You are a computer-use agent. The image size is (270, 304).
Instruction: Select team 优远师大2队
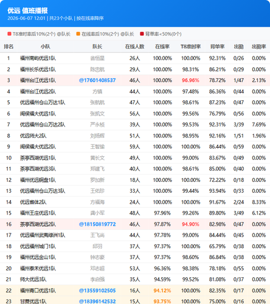coord(33,136)
